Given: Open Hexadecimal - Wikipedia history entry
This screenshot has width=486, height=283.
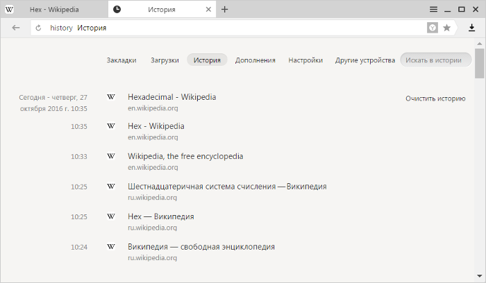Looking at the screenshot, I should click(x=171, y=97).
